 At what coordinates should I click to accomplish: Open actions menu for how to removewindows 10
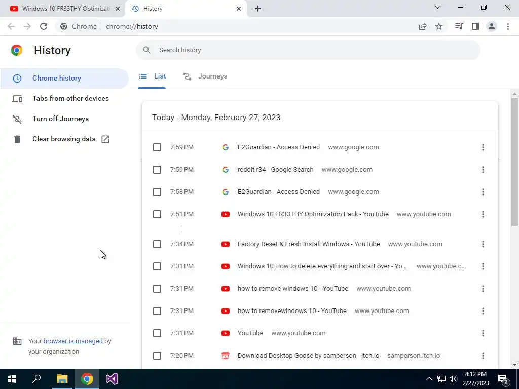pos(483,311)
